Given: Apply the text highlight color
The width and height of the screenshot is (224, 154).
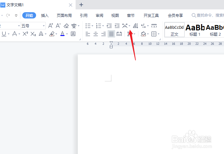Looking at the screenshot, I should (x=52, y=34).
